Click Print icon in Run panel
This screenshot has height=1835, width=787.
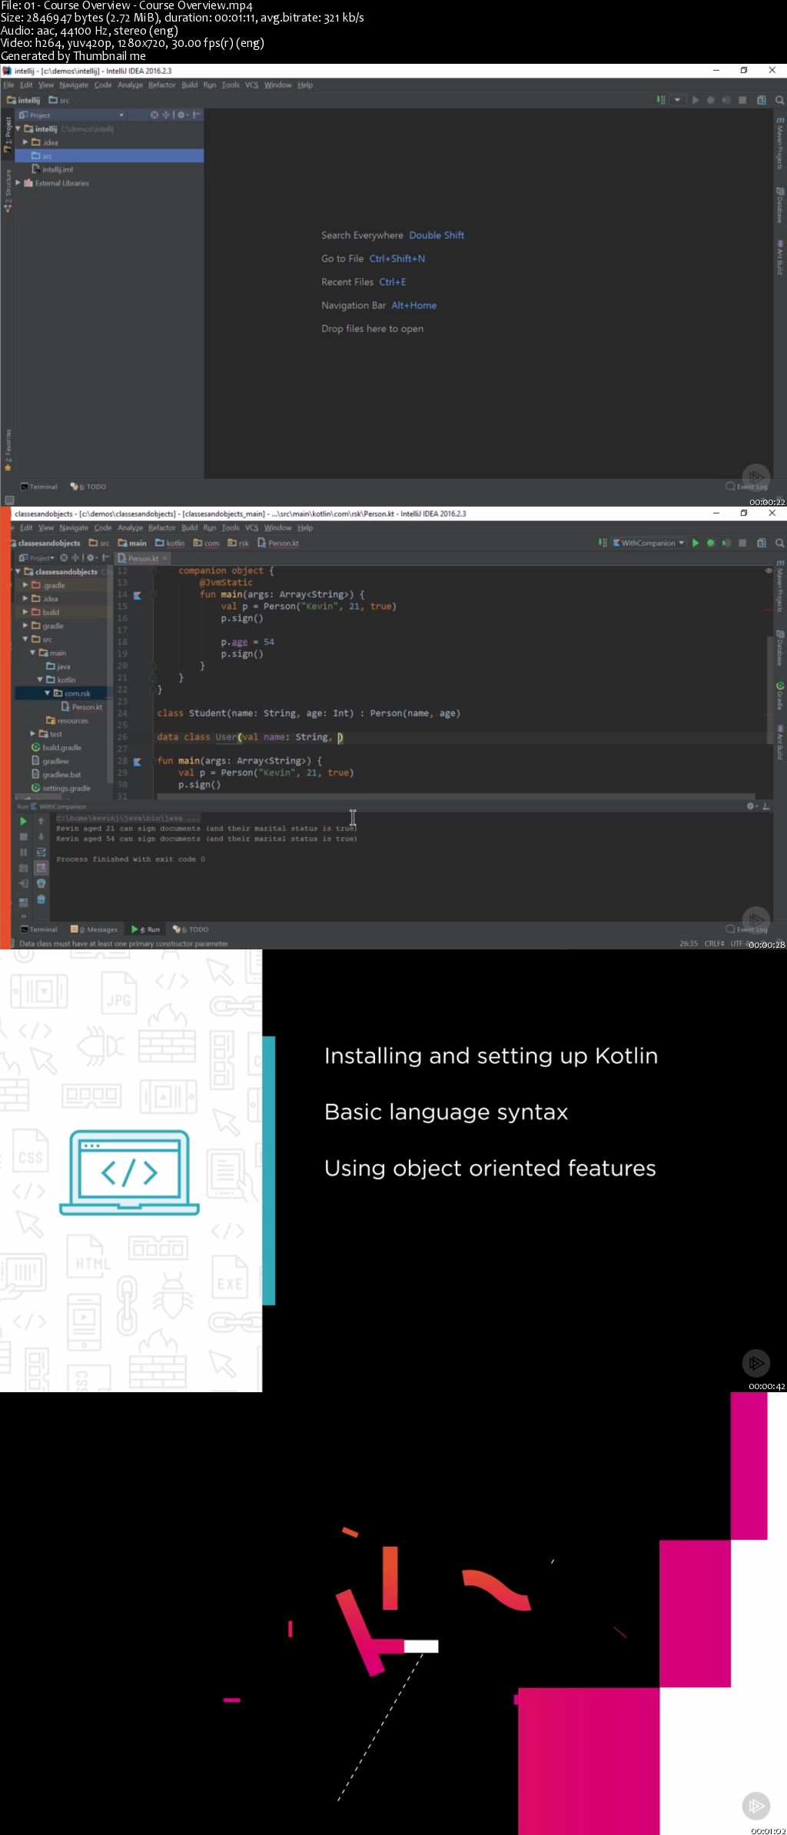click(x=42, y=884)
